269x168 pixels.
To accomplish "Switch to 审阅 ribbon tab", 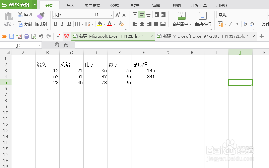I will (156, 5).
